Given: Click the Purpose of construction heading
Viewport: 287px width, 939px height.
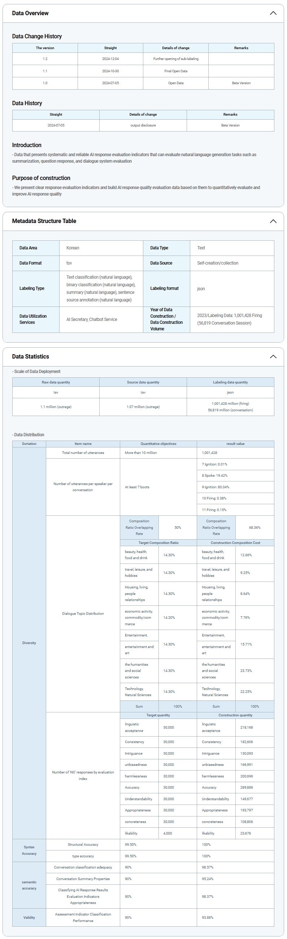Looking at the screenshot, I should point(41,178).
